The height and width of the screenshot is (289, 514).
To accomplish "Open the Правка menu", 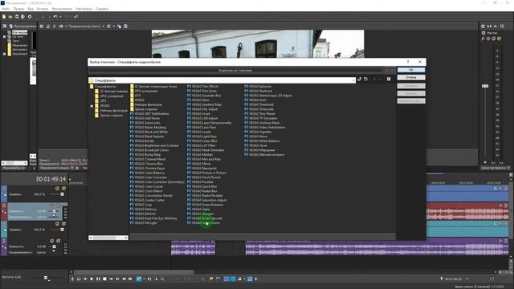I will [x=18, y=9].
